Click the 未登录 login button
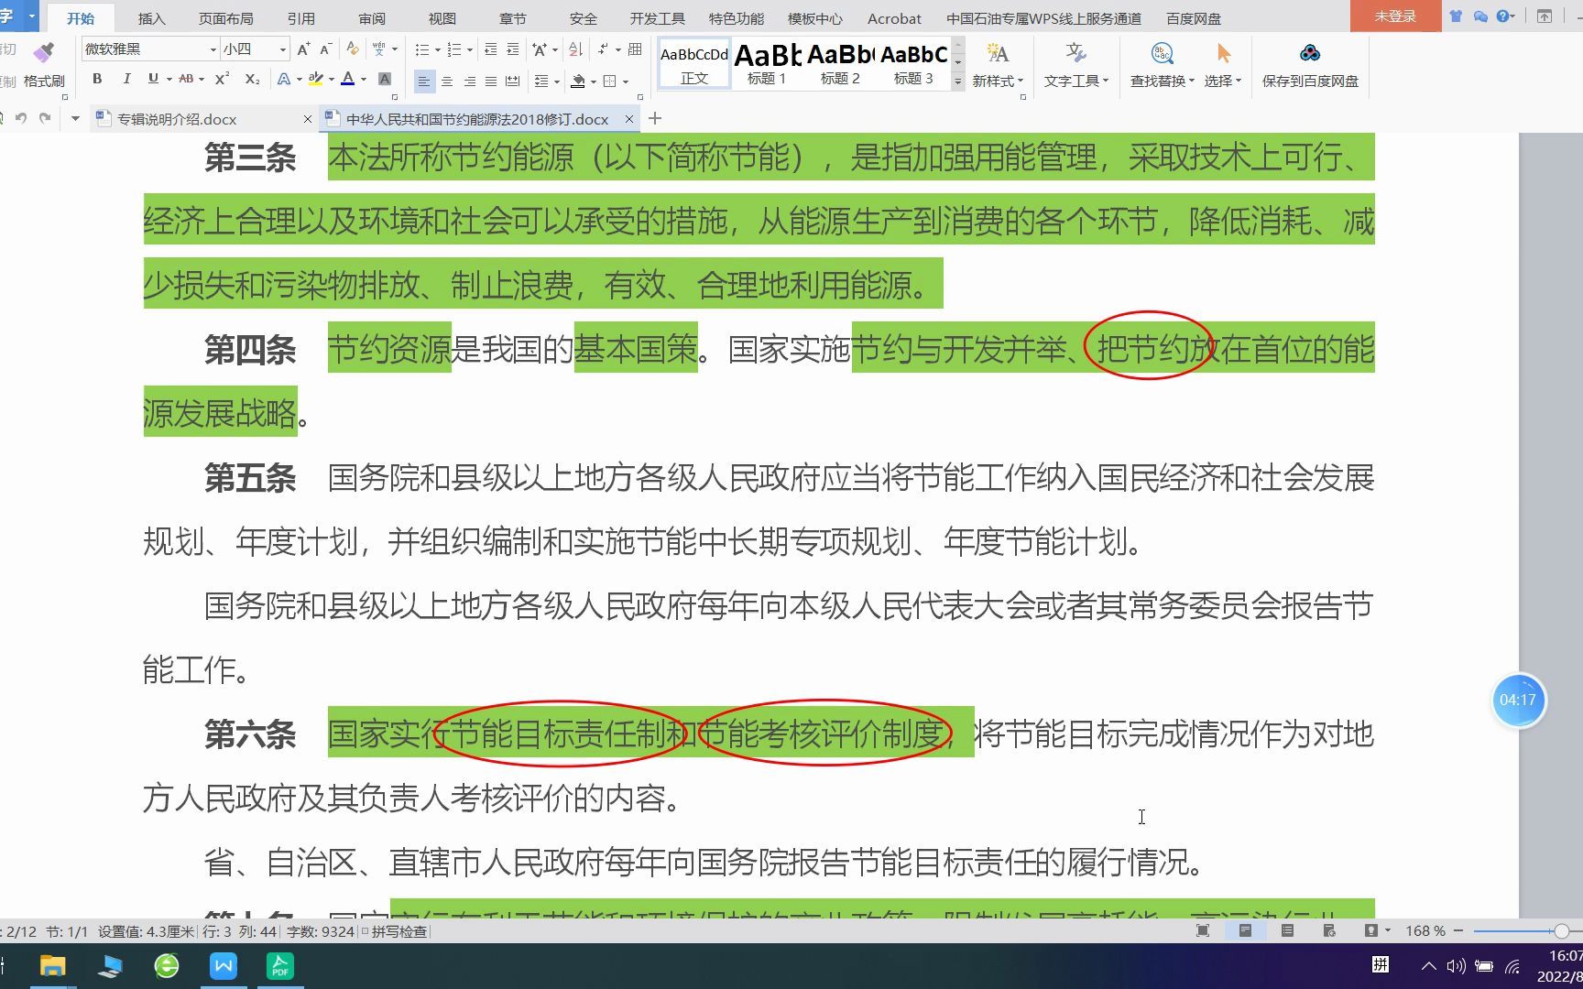The height and width of the screenshot is (989, 1583). click(x=1395, y=16)
